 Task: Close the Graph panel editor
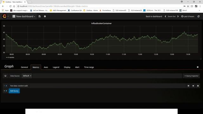(x=198, y=67)
